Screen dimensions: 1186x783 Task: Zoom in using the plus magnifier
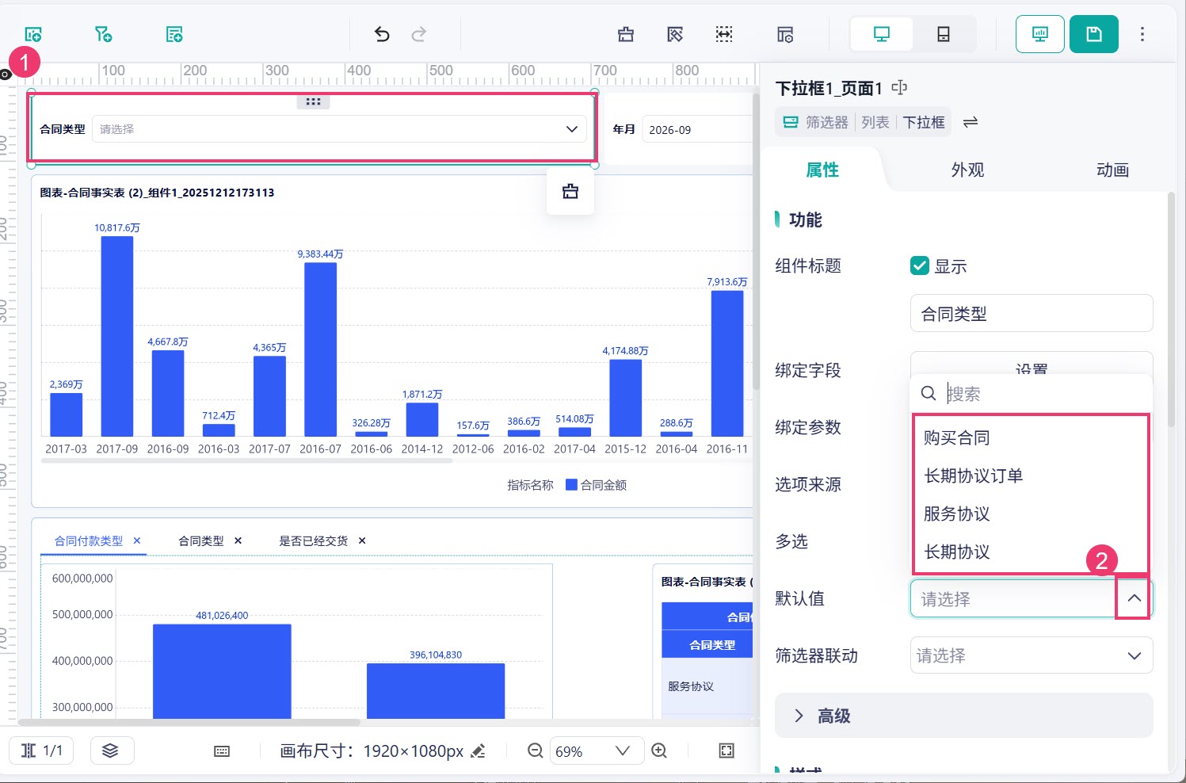coord(659,751)
